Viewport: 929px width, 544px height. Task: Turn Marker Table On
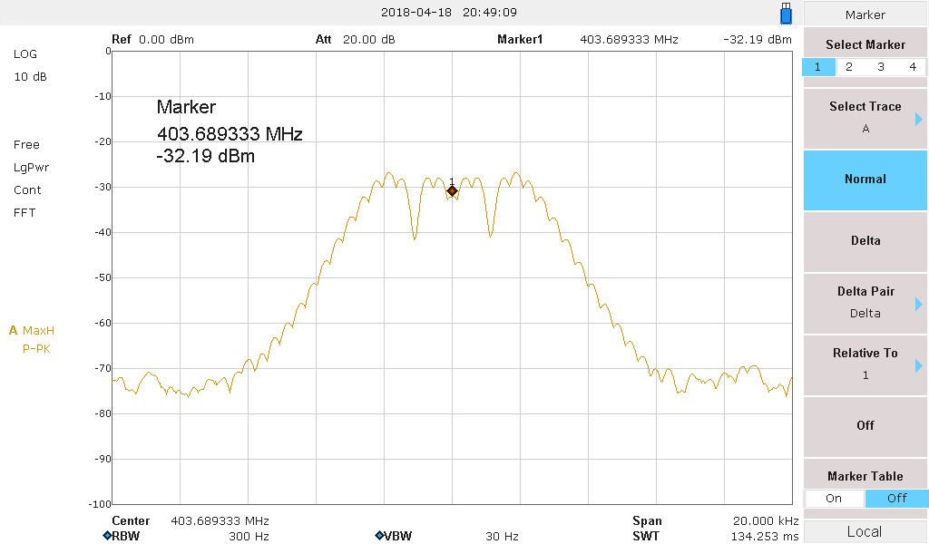pyautogui.click(x=834, y=499)
